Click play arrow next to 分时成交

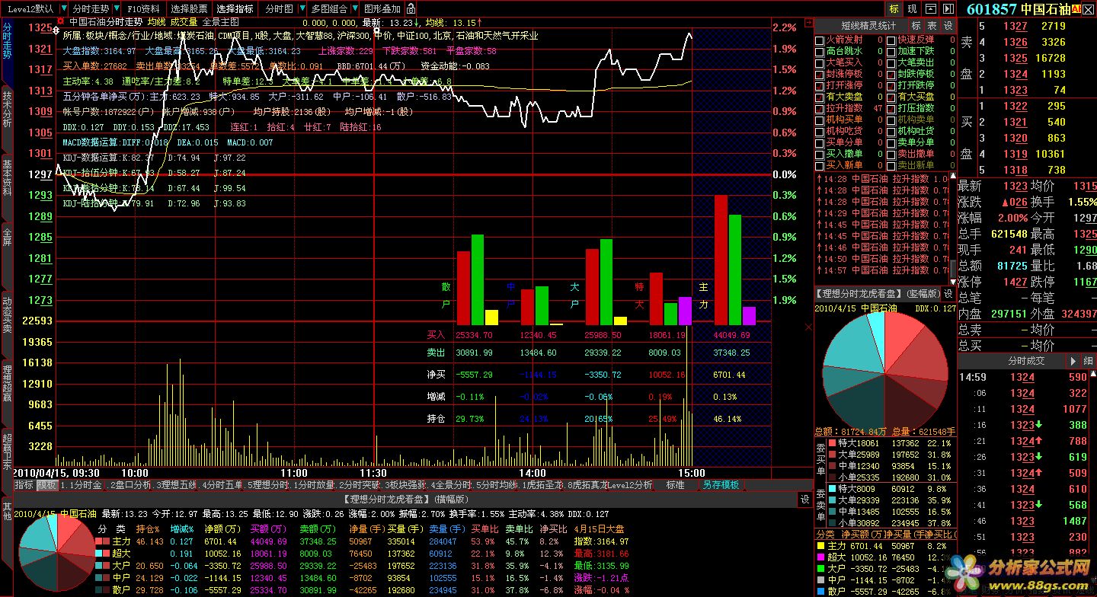point(1072,361)
